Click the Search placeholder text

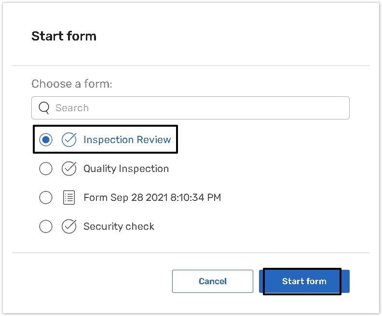pos(72,108)
